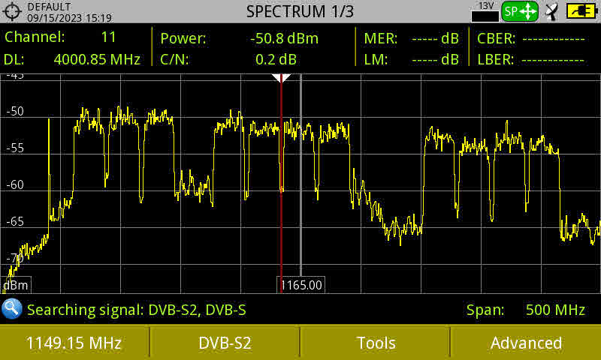Tap the white triangle cursor marker
Image resolution: width=601 pixels, height=360 pixels.
click(281, 78)
